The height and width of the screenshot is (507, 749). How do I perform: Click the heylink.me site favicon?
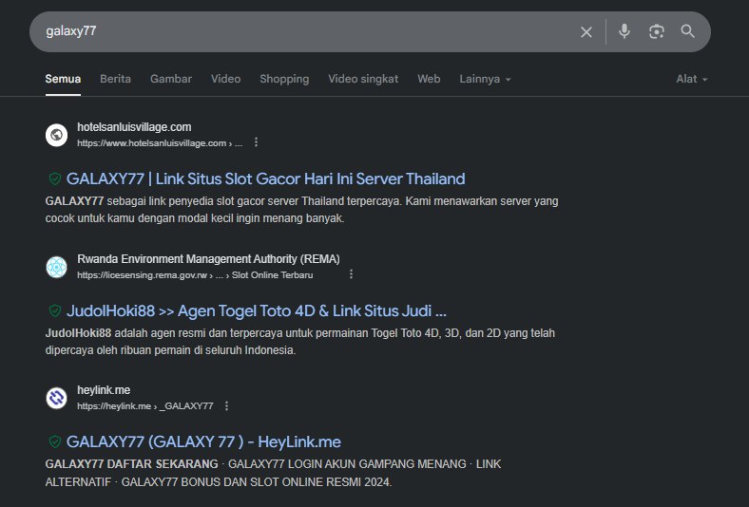click(x=56, y=398)
